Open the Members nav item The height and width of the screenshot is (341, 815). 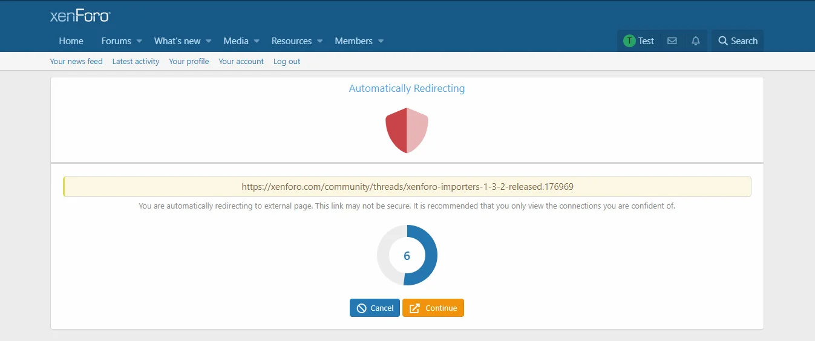coord(353,41)
